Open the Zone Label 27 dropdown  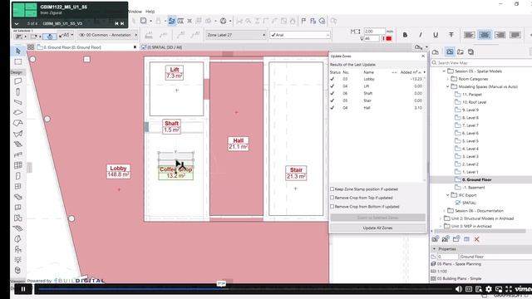(x=236, y=35)
